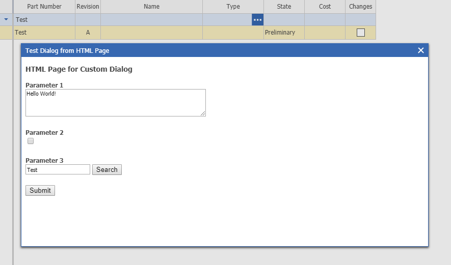Click the Parameter 2 label

point(44,133)
